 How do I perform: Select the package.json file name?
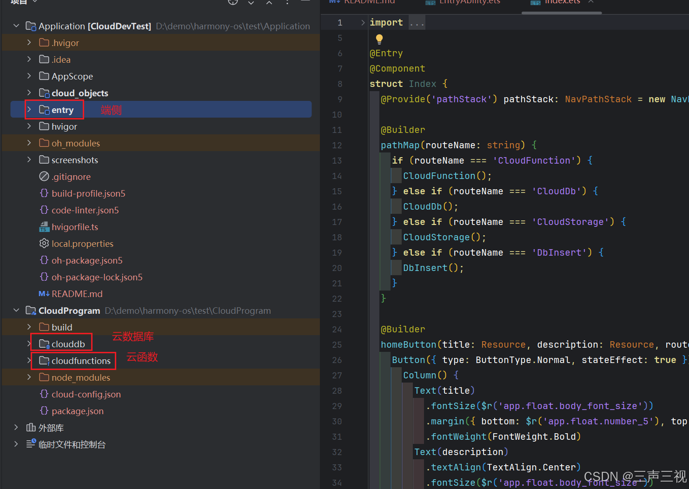(78, 411)
